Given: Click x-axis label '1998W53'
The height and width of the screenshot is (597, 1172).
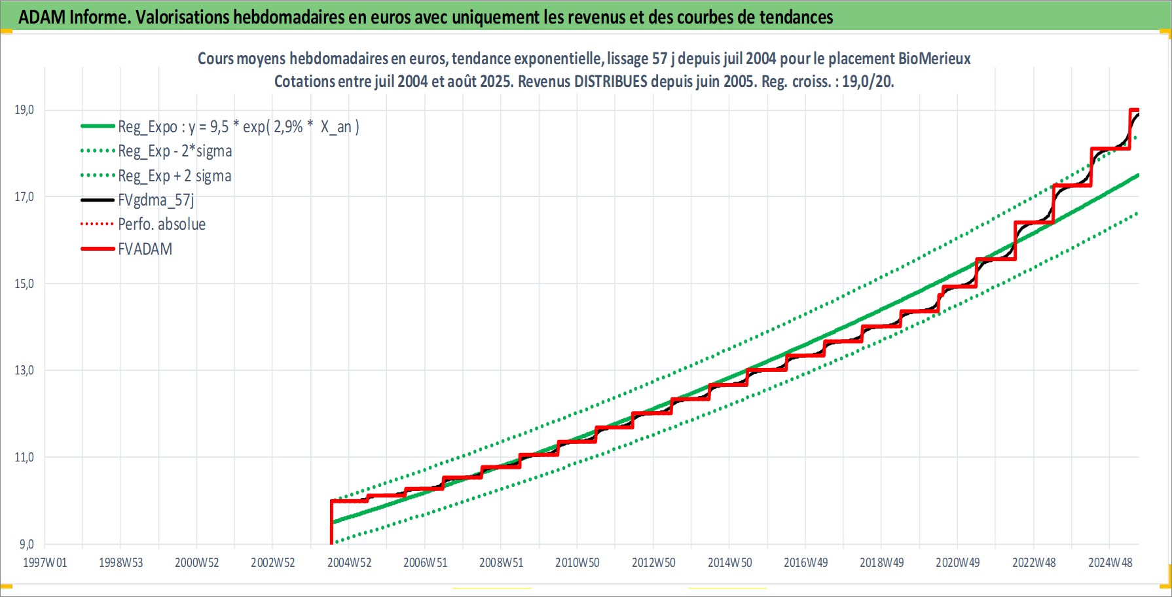Looking at the screenshot, I should 120,562.
